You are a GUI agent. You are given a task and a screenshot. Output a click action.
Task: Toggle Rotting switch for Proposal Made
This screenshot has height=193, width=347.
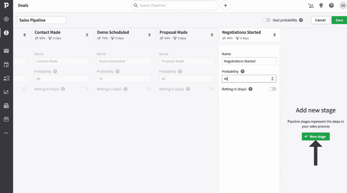coord(210,89)
